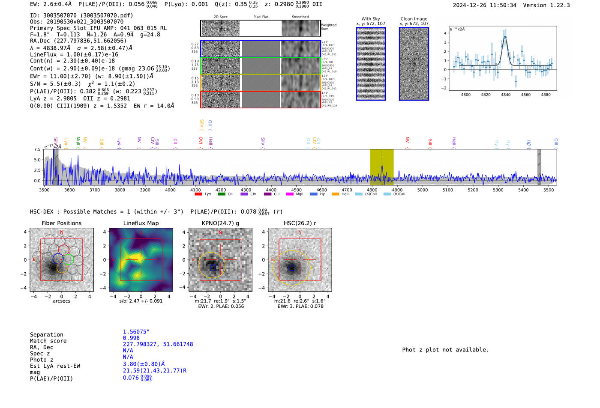This screenshot has width=600, height=408.
Task: Click the pink CII line marker
Action: point(175,143)
